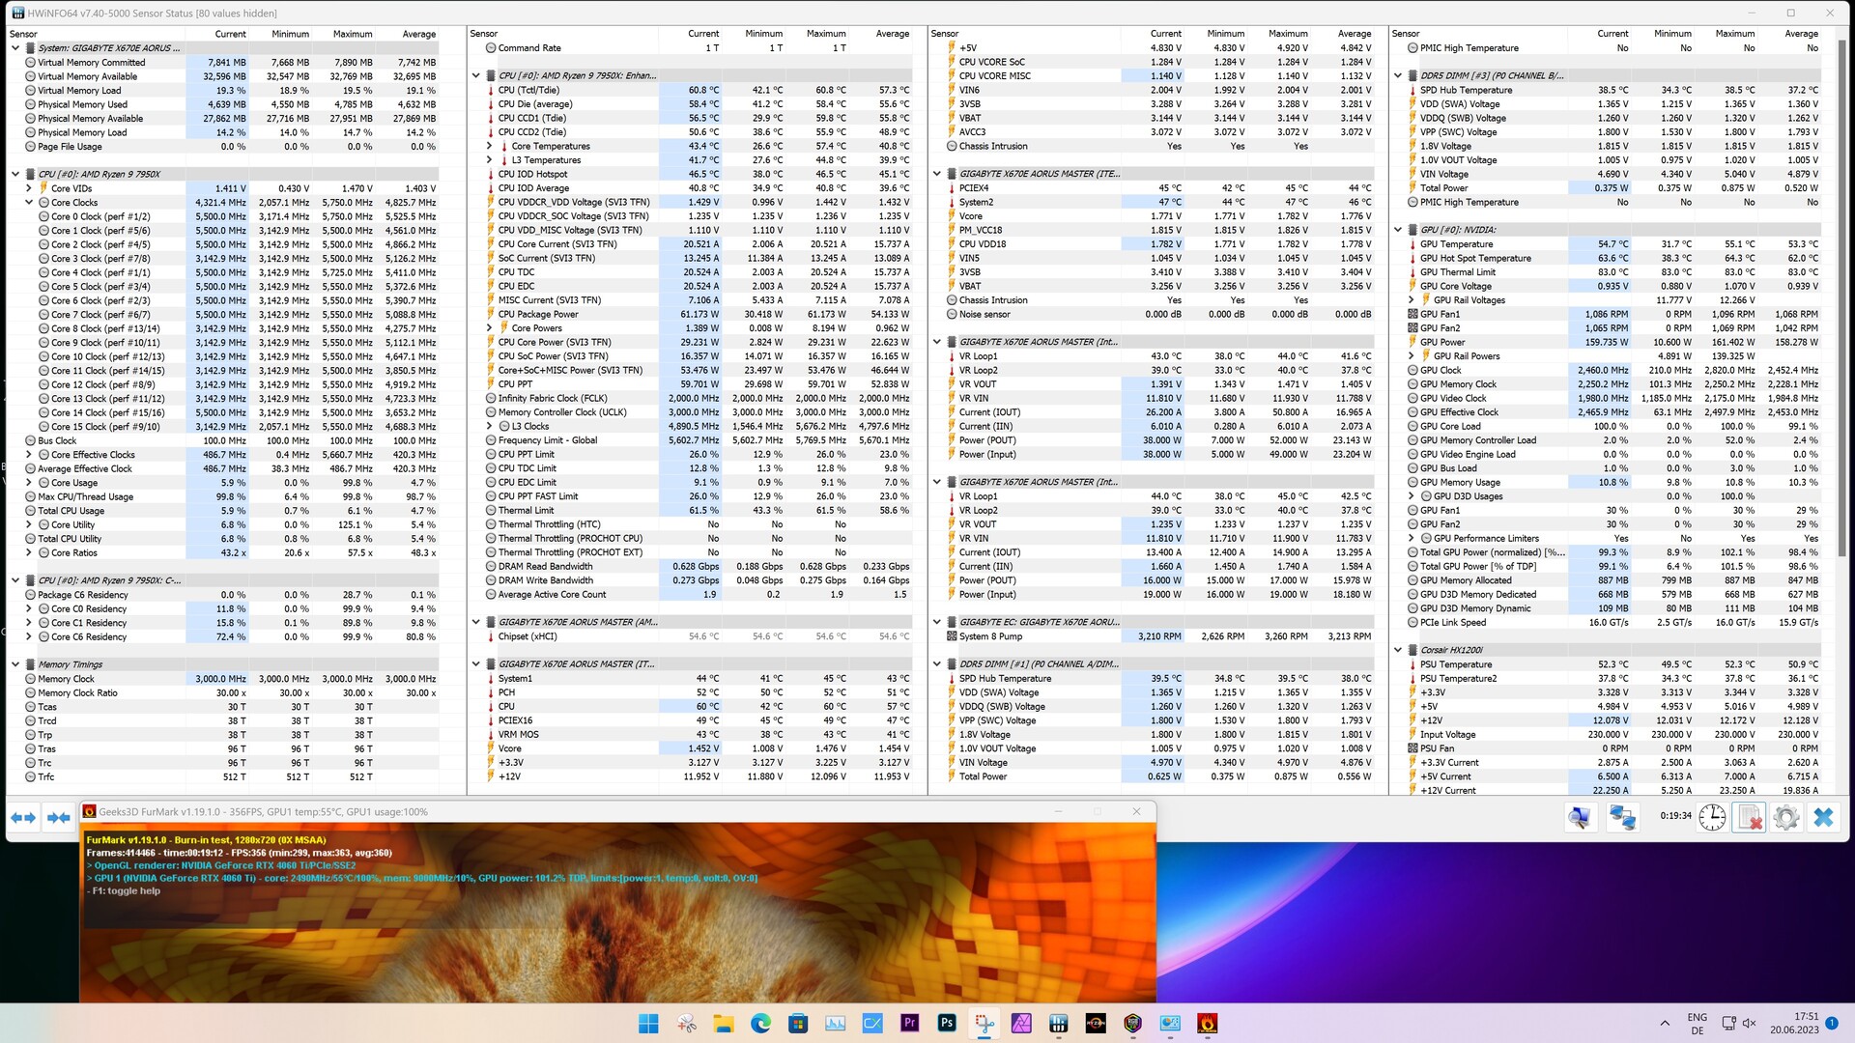Click the Current column header, first panel
The width and height of the screenshot is (1855, 1043).
[230, 34]
